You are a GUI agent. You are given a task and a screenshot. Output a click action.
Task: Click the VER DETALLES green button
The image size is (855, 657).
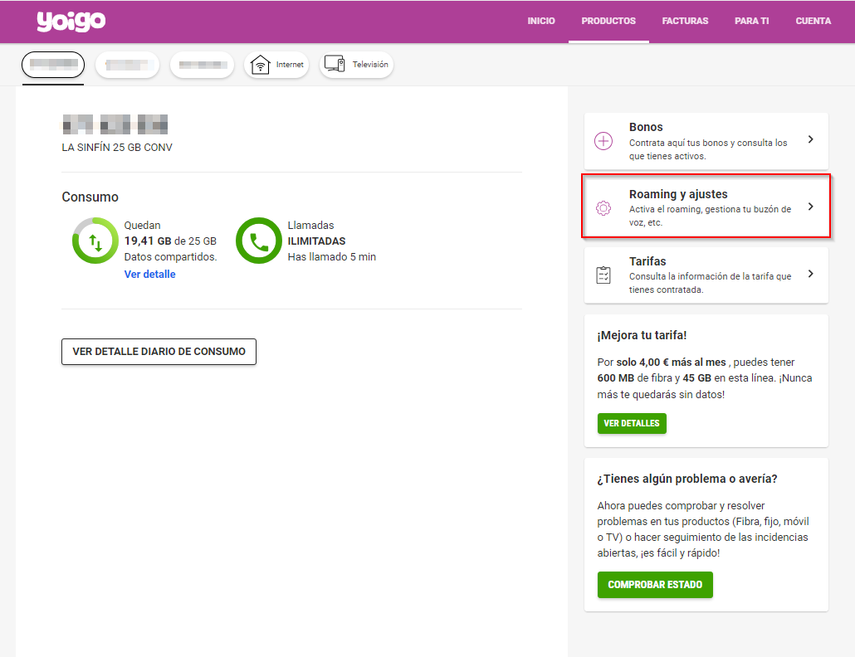tap(632, 423)
